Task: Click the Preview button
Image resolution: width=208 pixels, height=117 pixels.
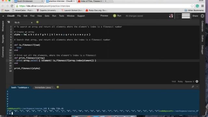Action: click(x=104, y=16)
